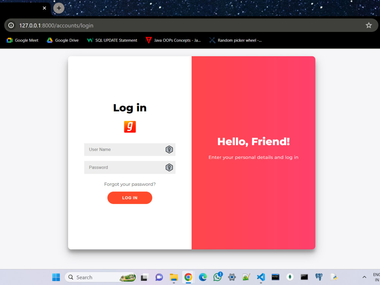Open the Command Prompt taskbar icon

(304, 277)
